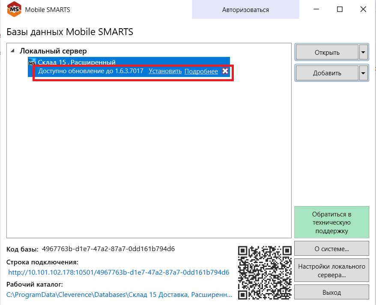Click the Mobile SMARTS logo in title bar

[x=15, y=9]
